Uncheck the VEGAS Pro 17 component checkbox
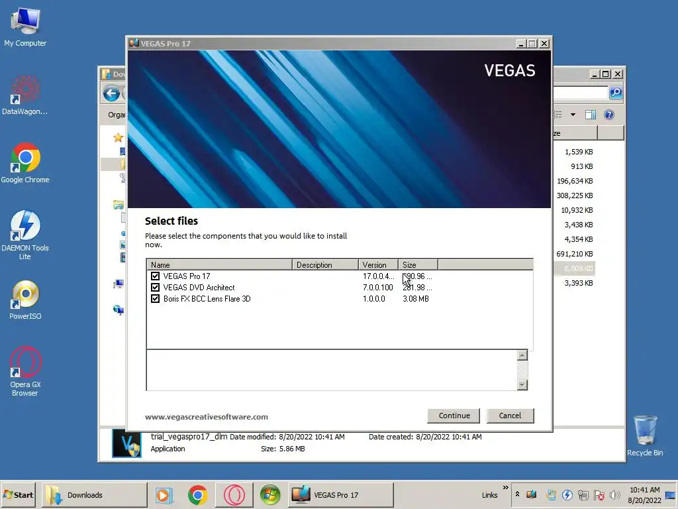Screen dimensions: 678x509 click(x=155, y=276)
